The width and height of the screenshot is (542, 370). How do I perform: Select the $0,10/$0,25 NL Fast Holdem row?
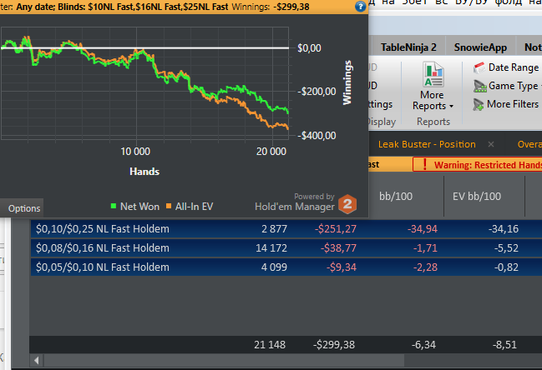(x=286, y=229)
